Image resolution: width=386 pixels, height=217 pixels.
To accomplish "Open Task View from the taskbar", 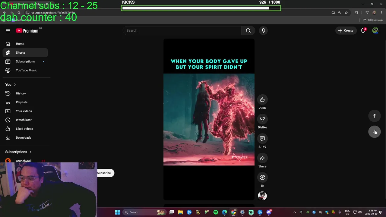I will click(172, 212).
